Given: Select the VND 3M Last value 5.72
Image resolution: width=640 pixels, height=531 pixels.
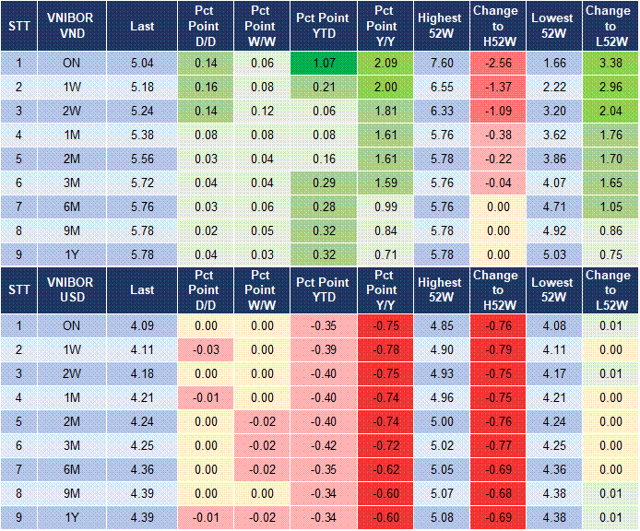Looking at the screenshot, I should 142,183.
